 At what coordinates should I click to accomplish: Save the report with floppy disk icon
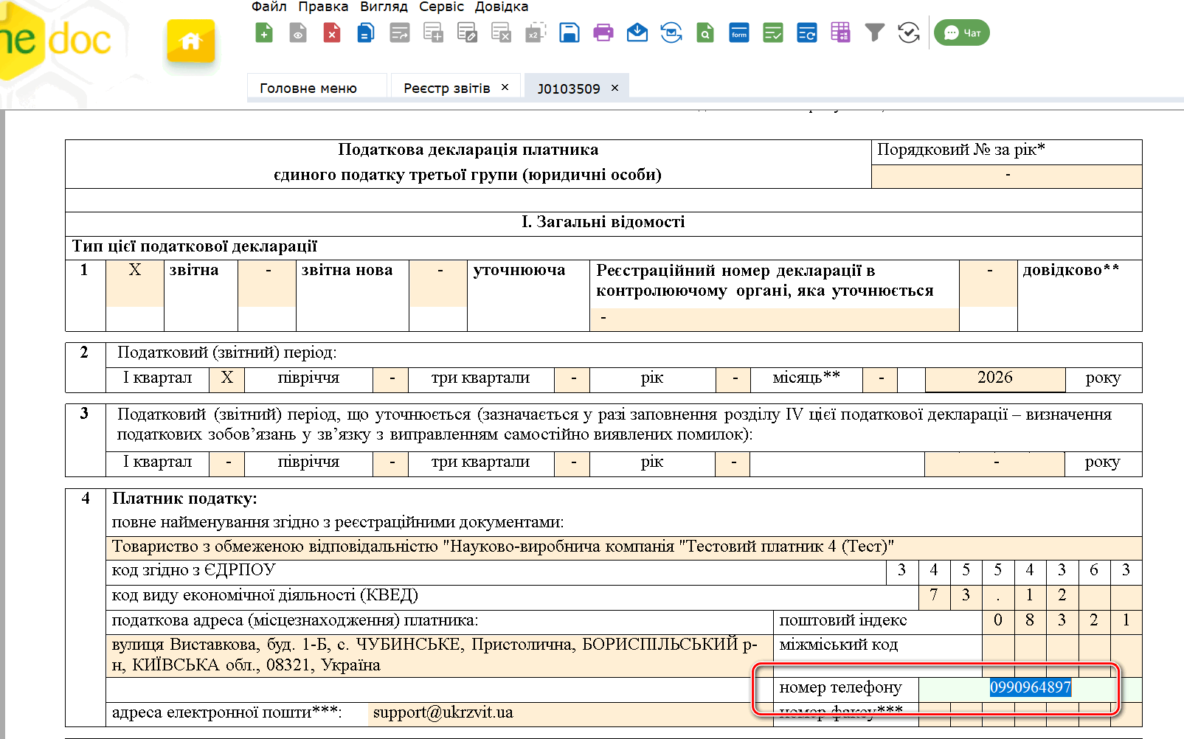pyautogui.click(x=570, y=33)
